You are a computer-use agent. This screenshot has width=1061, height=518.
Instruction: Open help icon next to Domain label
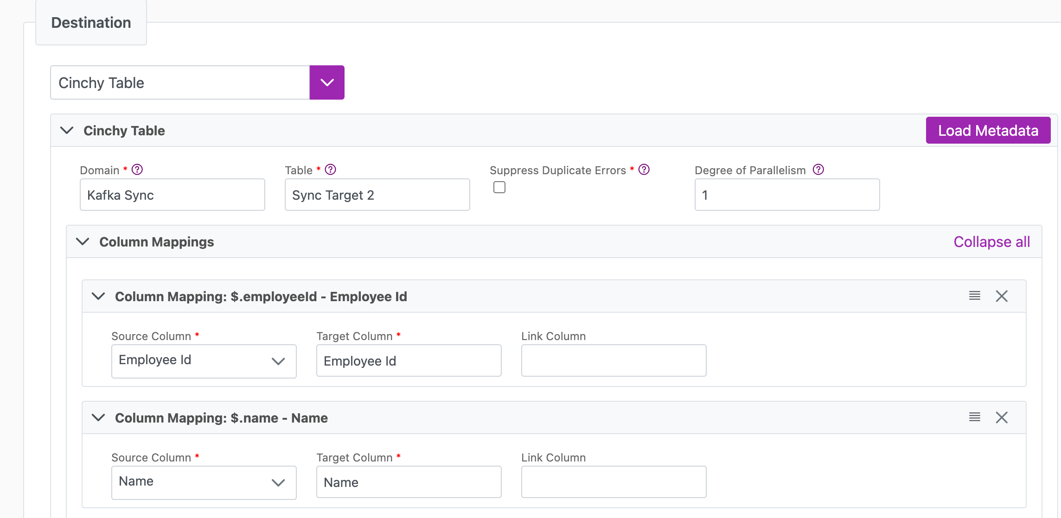tap(137, 170)
